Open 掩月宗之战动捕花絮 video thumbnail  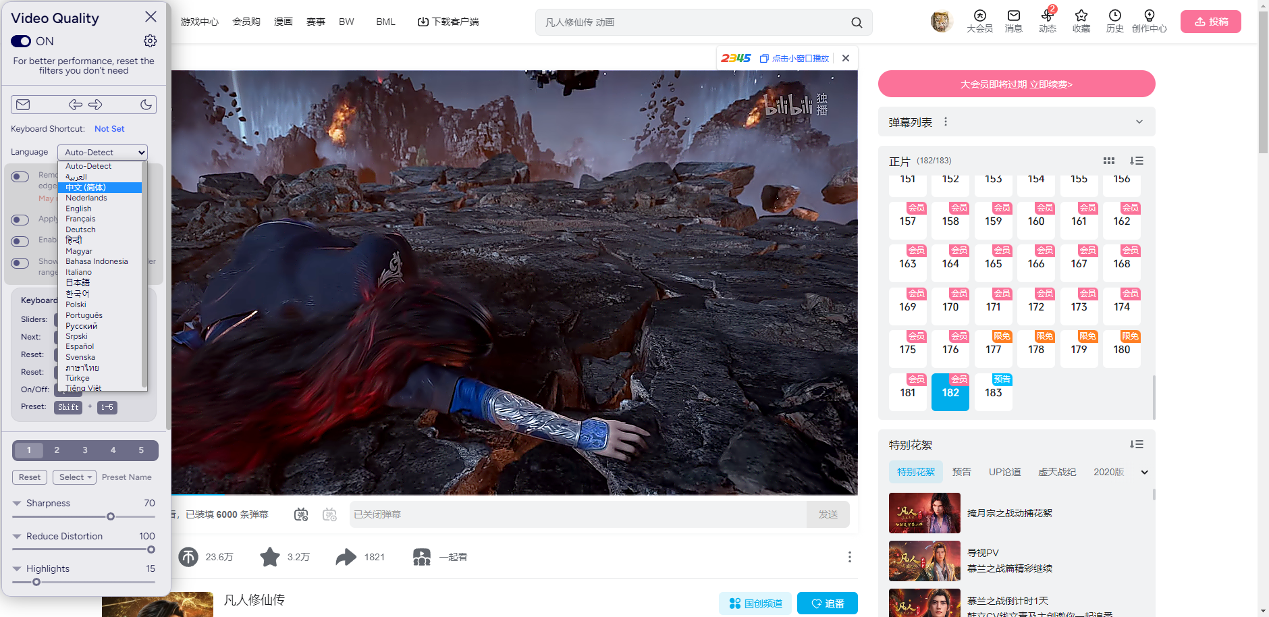pos(925,513)
